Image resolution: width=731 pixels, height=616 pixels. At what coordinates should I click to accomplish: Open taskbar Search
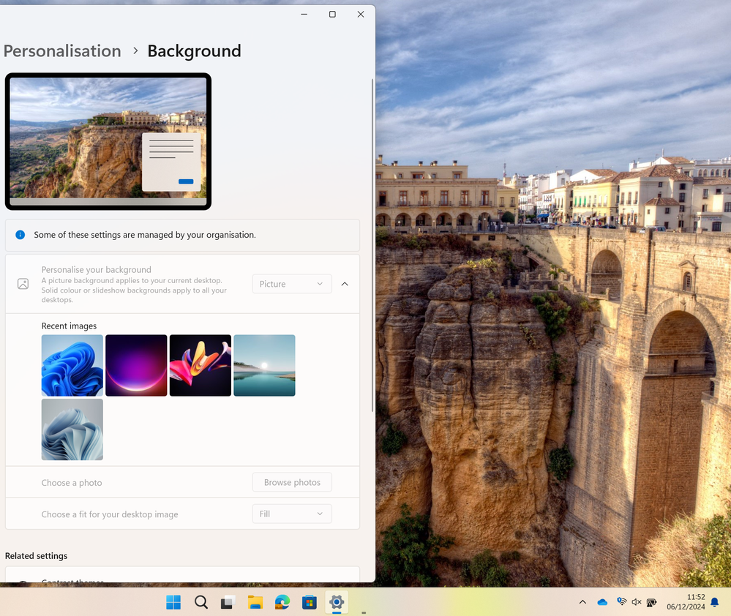[x=201, y=602]
